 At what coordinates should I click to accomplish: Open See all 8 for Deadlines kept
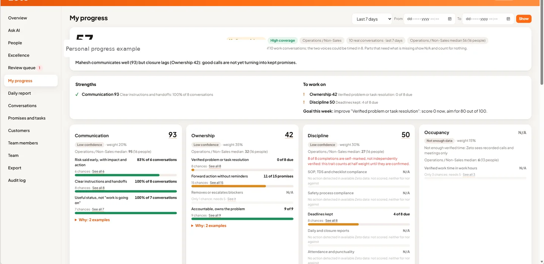331,221
